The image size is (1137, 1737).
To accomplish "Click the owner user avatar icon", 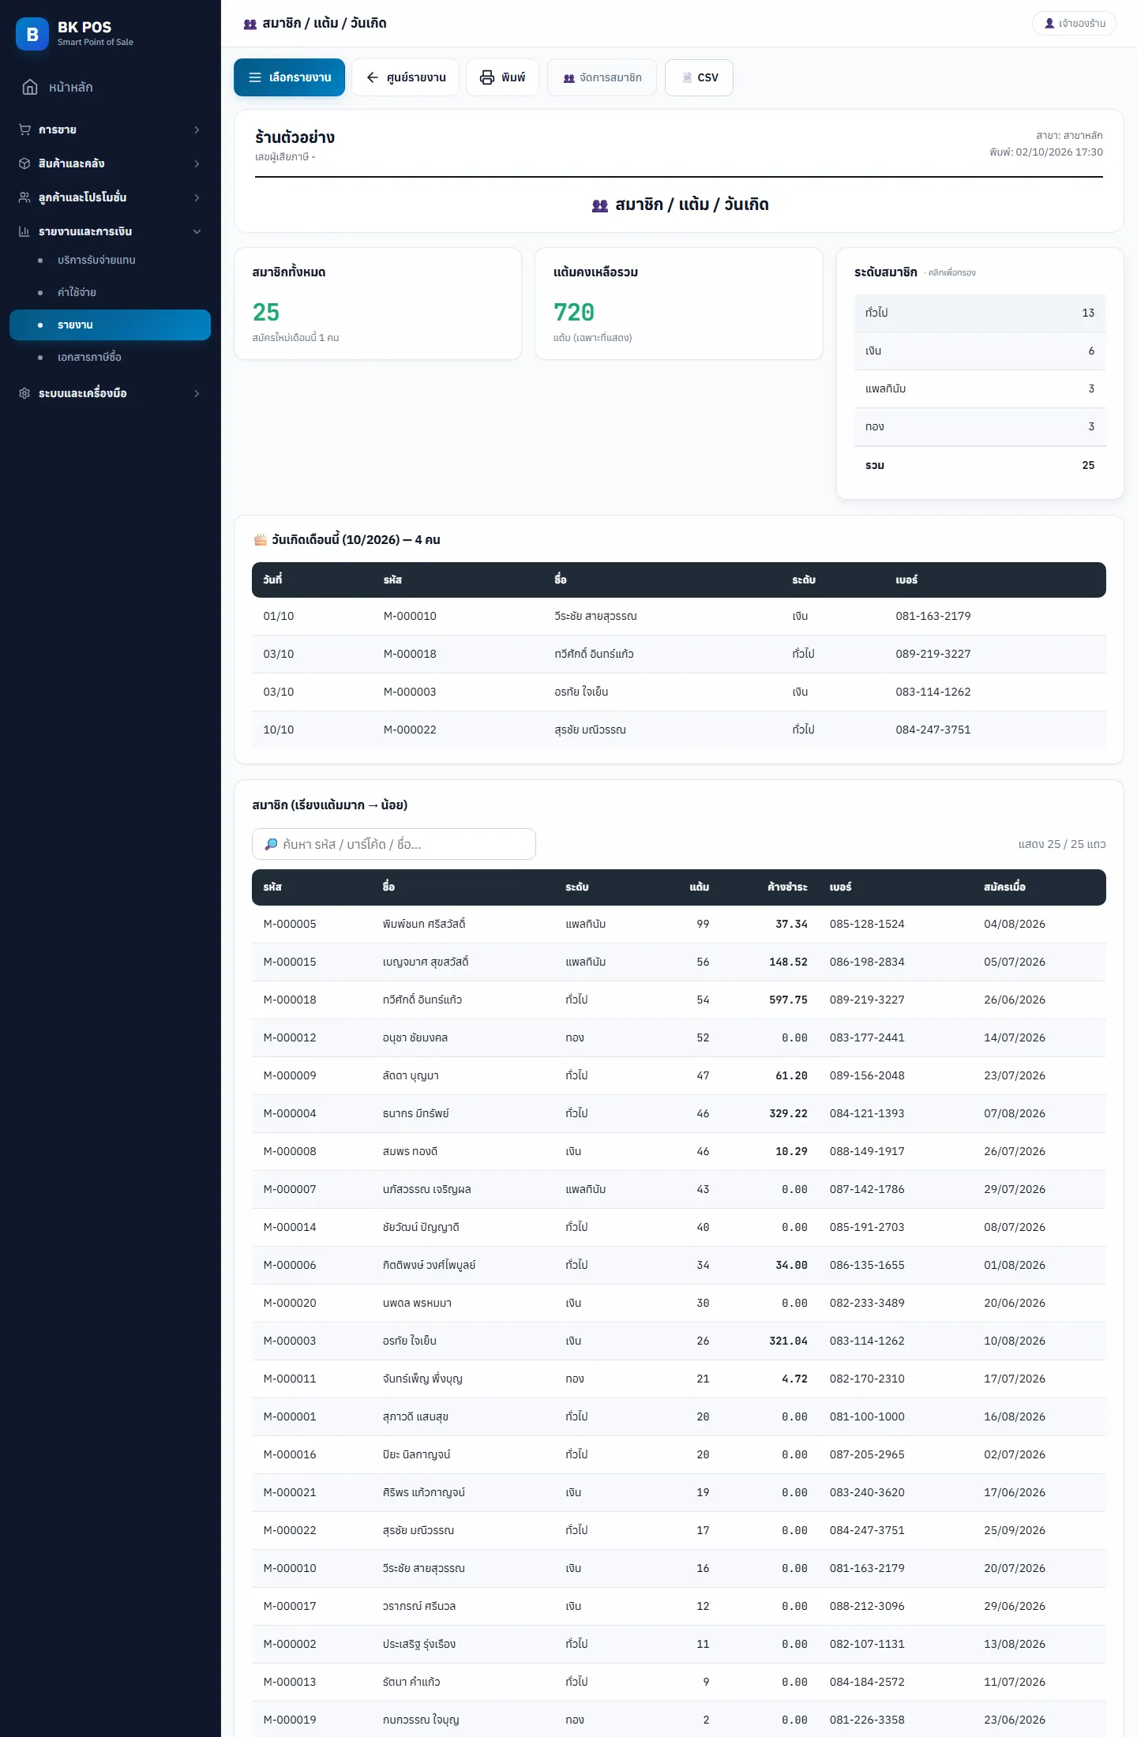I will (x=1049, y=24).
